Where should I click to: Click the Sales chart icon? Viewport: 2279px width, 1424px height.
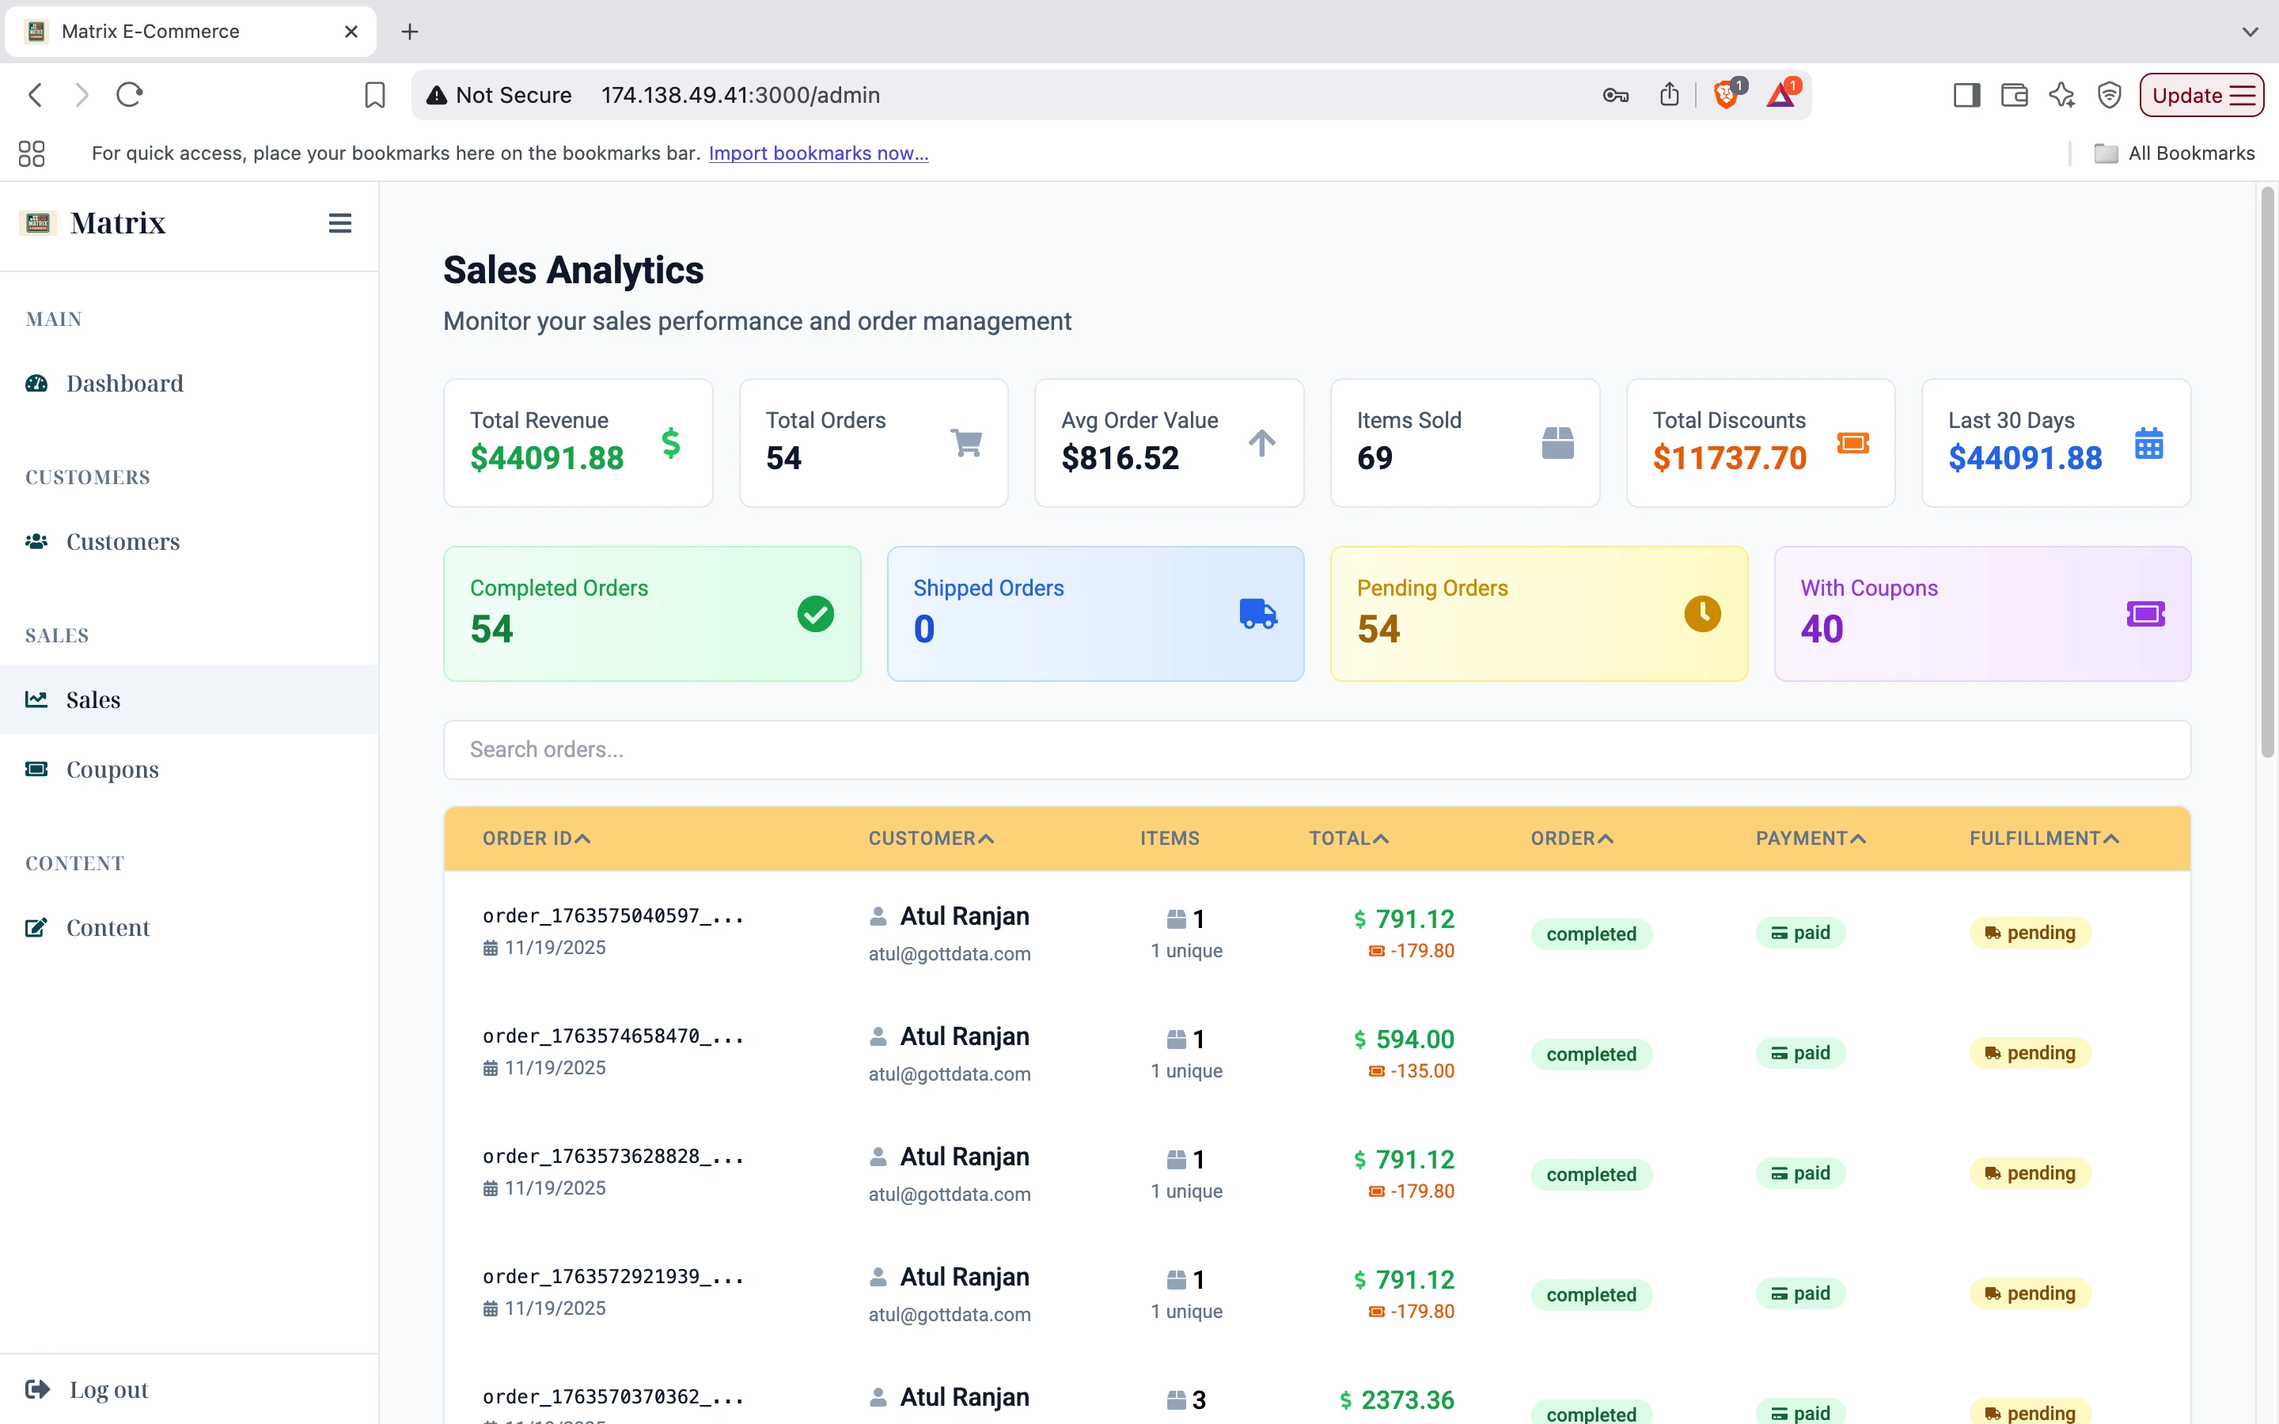(36, 699)
